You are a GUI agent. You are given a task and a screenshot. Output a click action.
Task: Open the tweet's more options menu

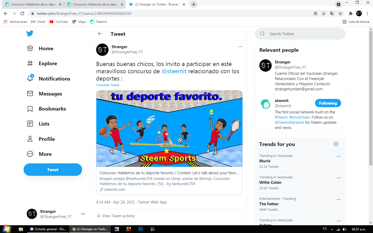(x=240, y=47)
